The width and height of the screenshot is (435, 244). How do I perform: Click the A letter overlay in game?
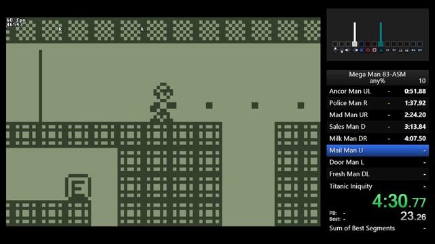pyautogui.click(x=142, y=29)
